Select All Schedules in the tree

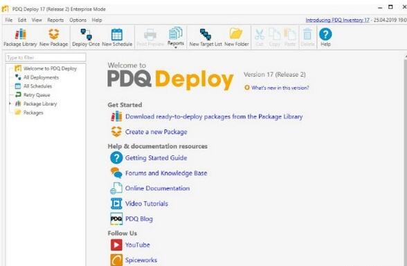tap(37, 86)
